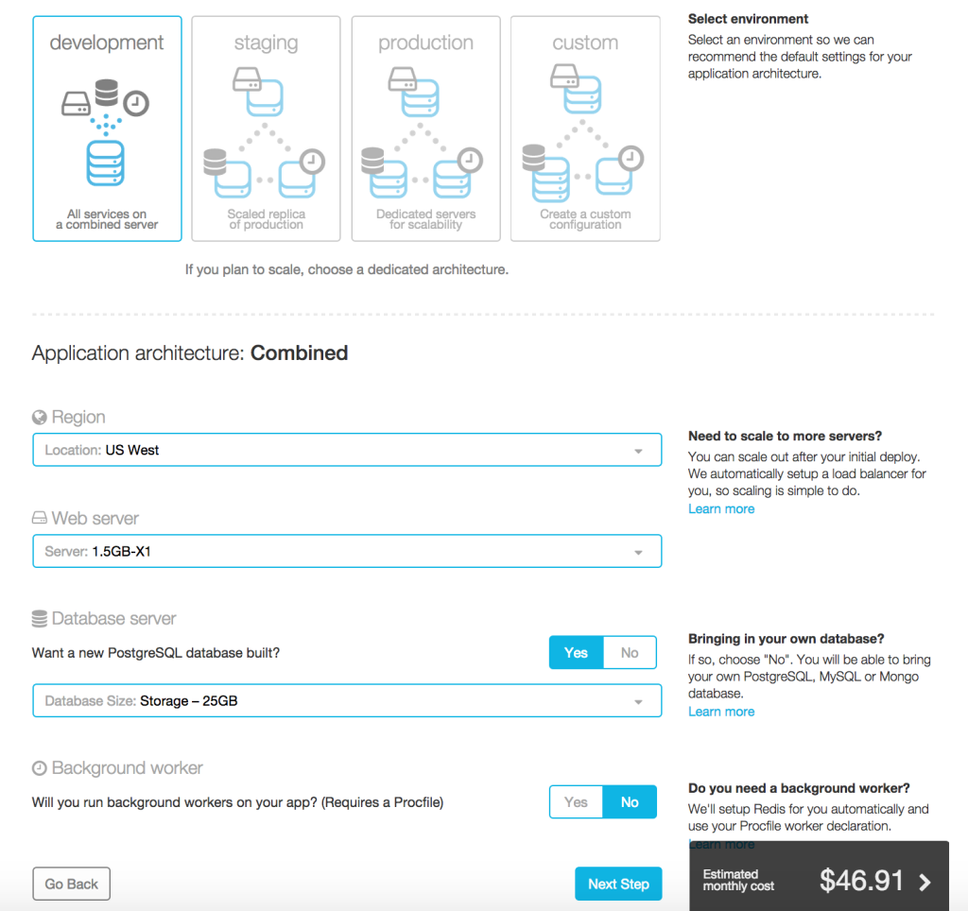Choose No for new PostgreSQL database

[630, 653]
